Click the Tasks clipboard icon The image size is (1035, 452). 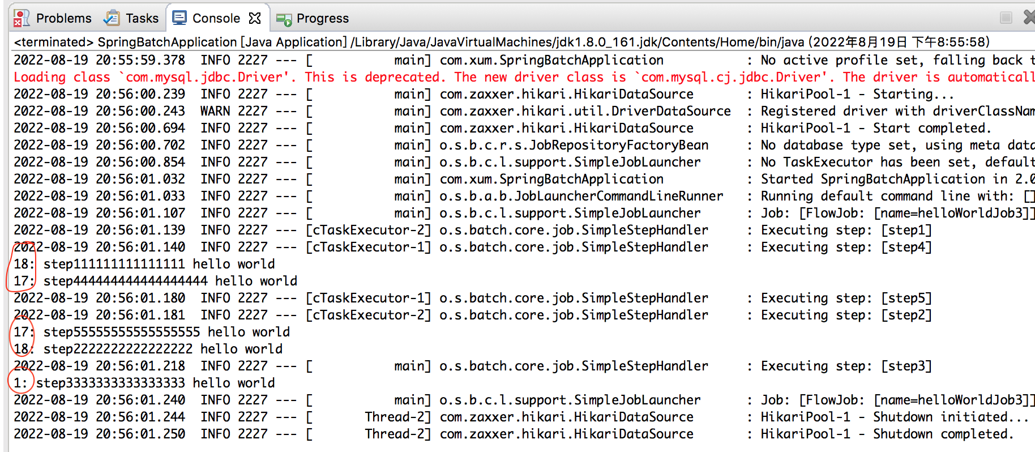click(112, 18)
